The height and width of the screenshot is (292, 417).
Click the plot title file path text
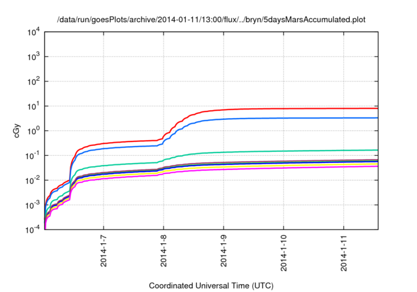[x=211, y=20]
